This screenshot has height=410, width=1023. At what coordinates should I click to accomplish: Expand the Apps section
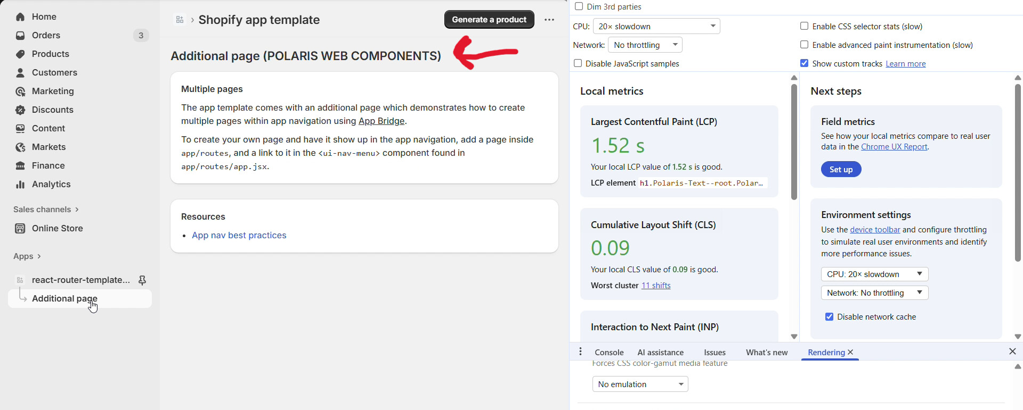point(27,256)
